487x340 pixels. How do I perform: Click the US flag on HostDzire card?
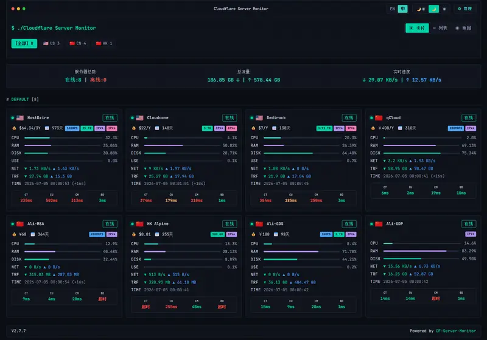pos(20,118)
